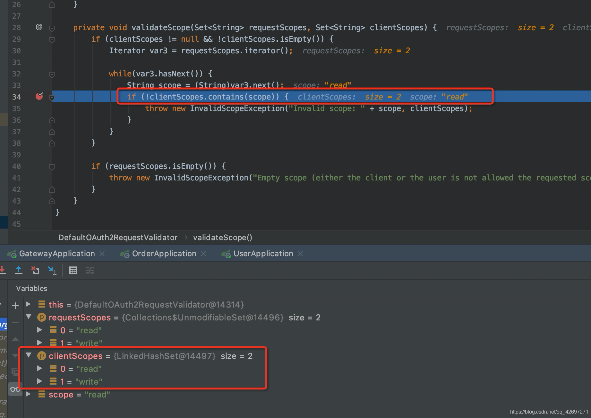The image size is (591, 418).
Task: Click the move watch down arrow
Action: coord(15,355)
